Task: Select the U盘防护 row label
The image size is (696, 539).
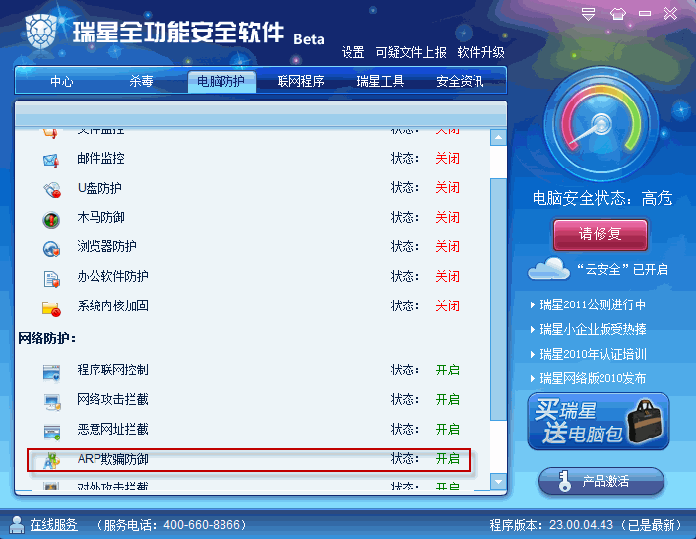Action: (99, 188)
